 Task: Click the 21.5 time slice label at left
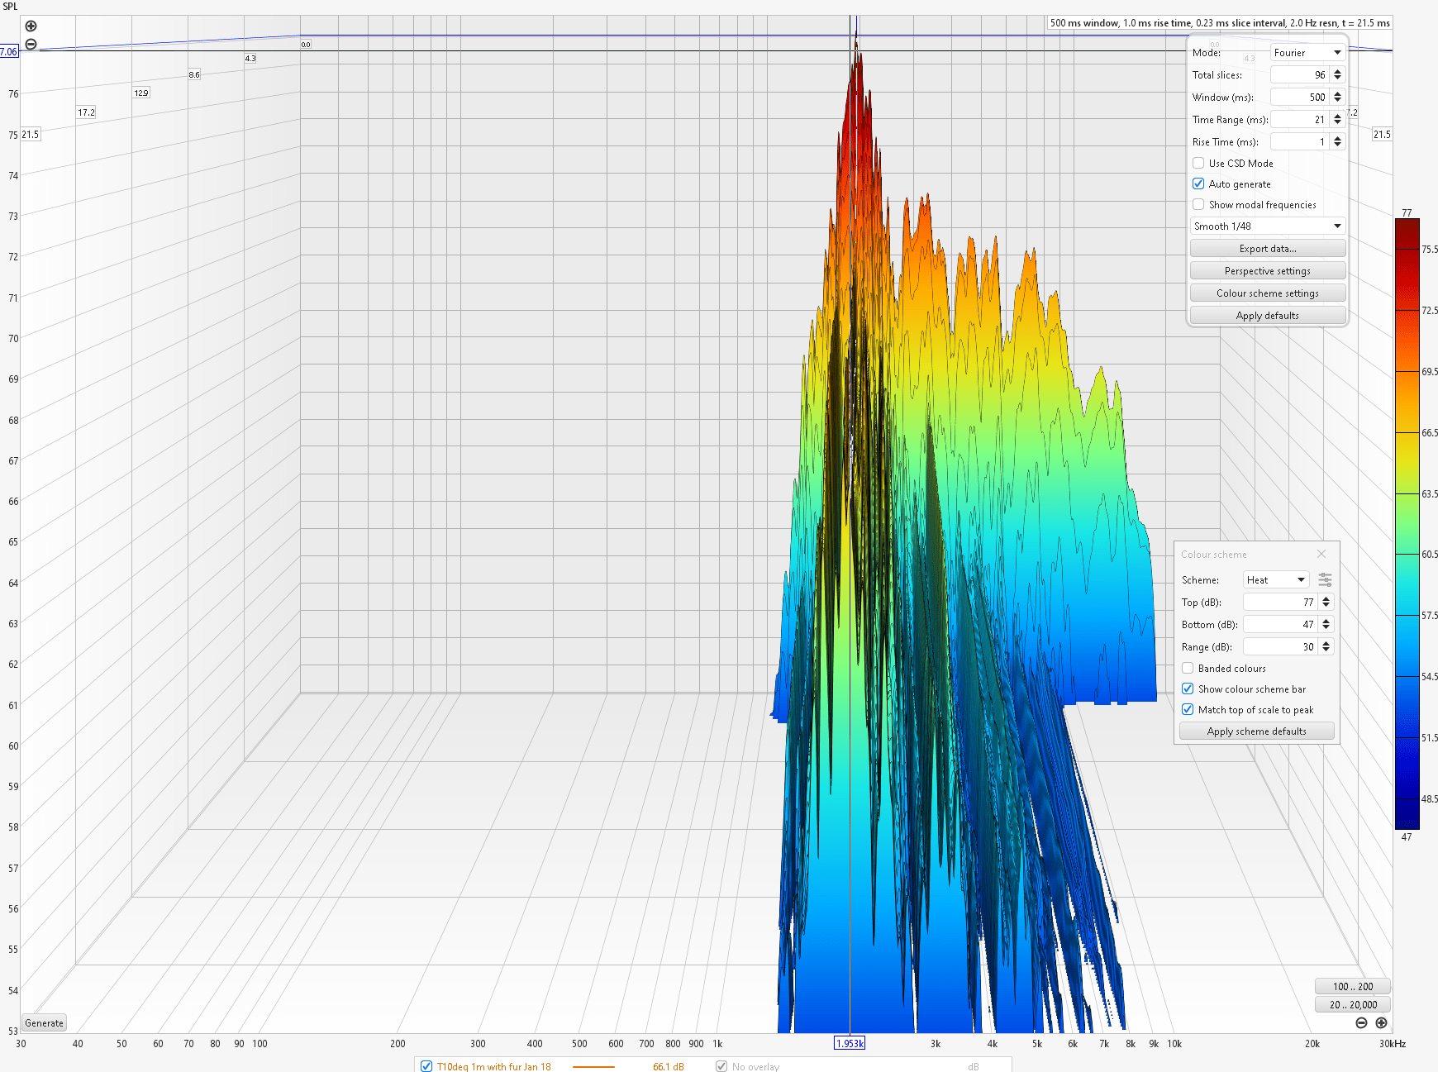pyautogui.click(x=31, y=134)
